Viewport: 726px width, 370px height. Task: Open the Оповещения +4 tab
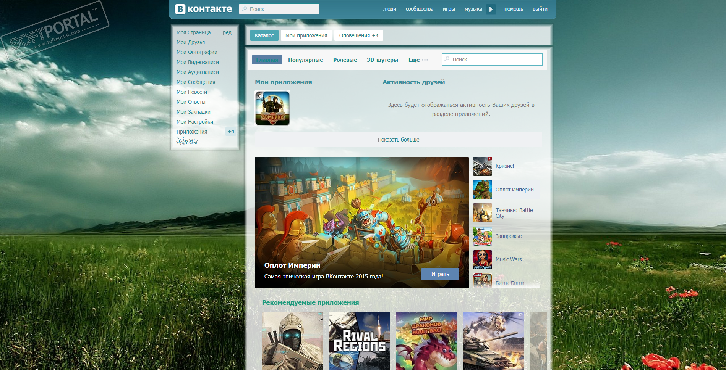(x=359, y=35)
